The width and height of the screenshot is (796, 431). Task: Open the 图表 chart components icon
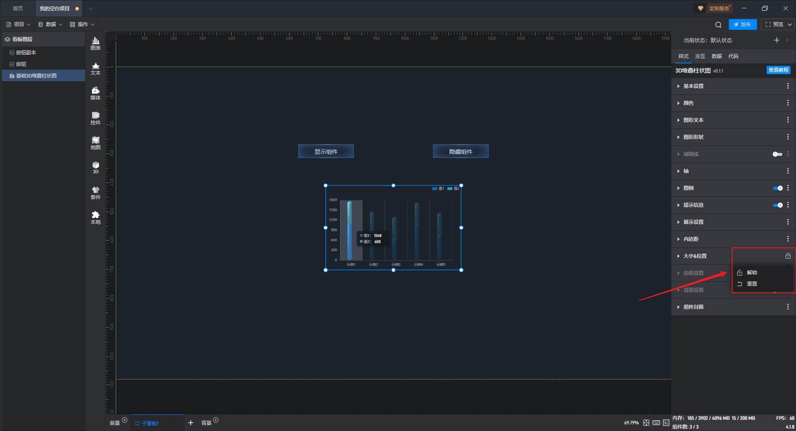point(95,43)
